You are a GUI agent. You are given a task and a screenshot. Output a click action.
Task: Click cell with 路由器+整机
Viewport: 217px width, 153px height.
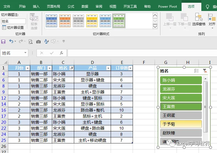pos(93,110)
